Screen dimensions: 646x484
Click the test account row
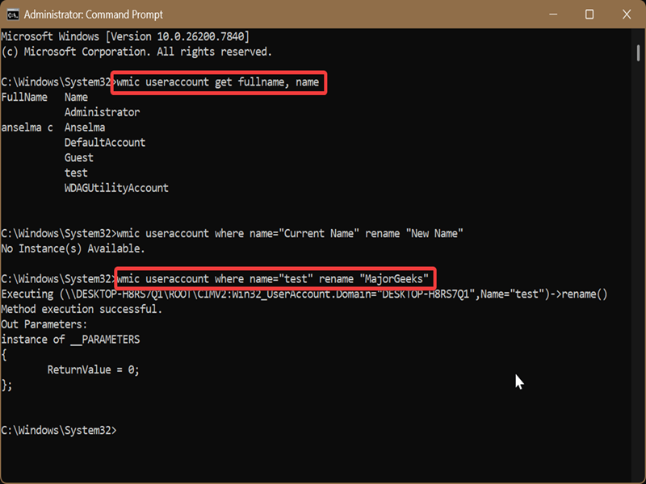tap(76, 173)
